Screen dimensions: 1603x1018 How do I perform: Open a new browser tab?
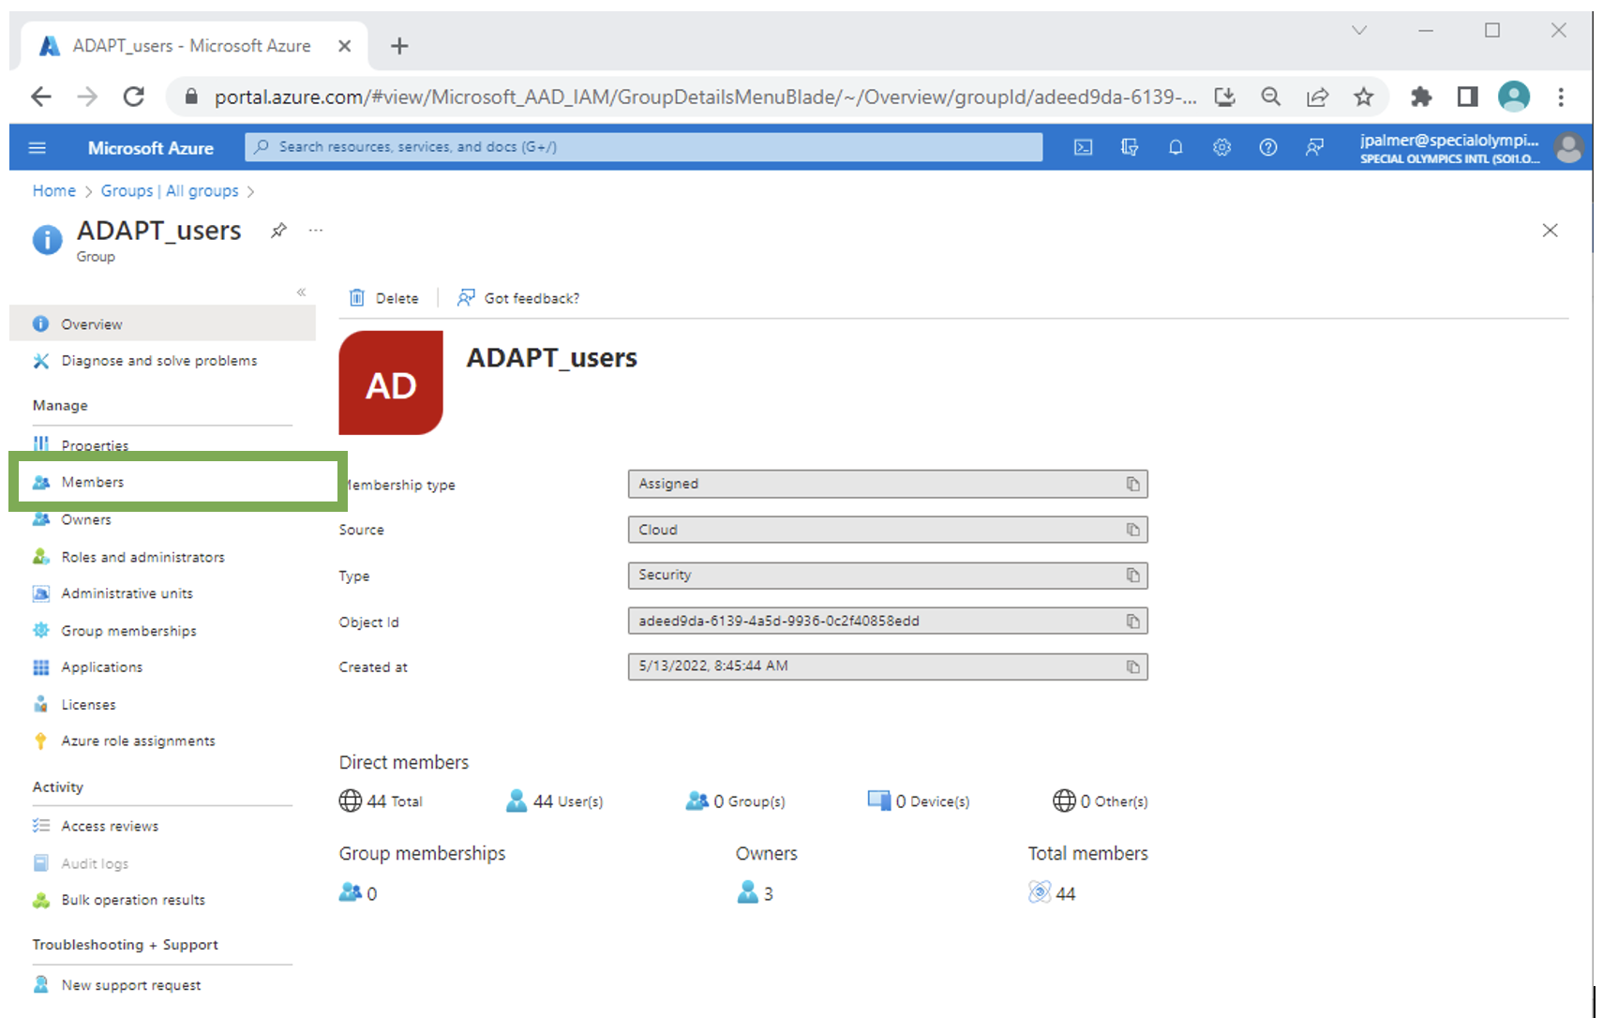click(399, 46)
